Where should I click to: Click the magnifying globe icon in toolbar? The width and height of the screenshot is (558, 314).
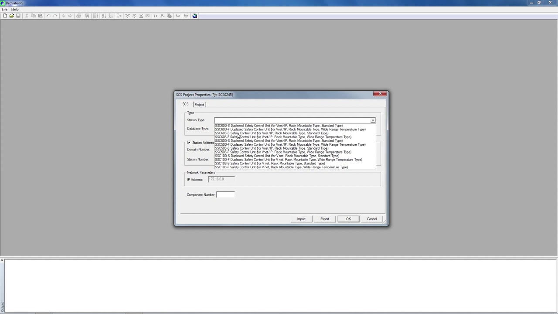[195, 16]
